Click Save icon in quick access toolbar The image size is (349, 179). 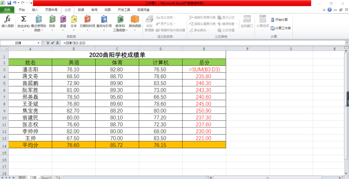(x=9, y=3)
